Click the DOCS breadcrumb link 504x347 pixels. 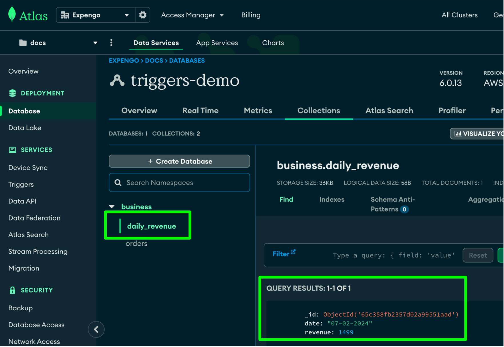click(154, 61)
